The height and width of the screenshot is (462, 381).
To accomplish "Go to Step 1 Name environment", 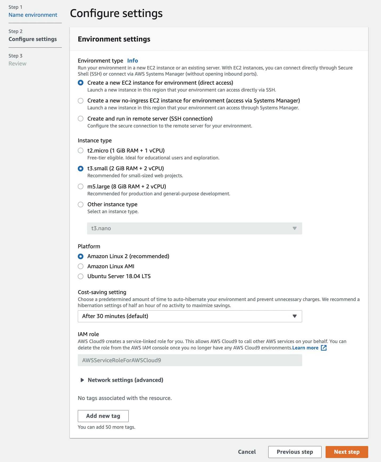I will (x=33, y=15).
